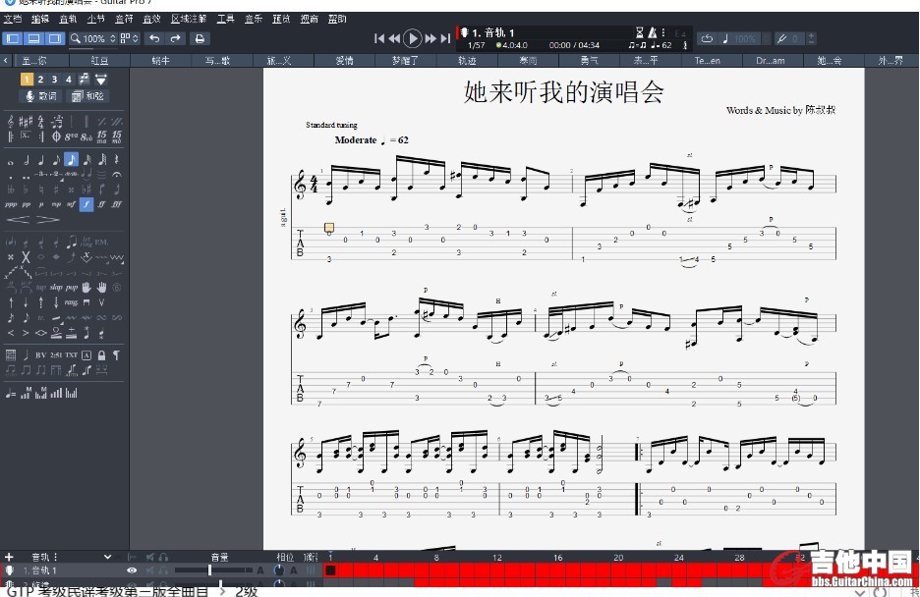Apply the slap effect
Viewport: 920px width, 597px height.
point(56,287)
